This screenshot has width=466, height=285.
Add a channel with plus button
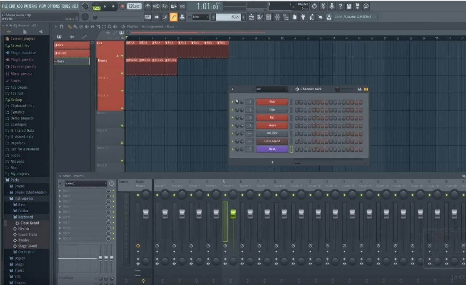tap(272, 162)
